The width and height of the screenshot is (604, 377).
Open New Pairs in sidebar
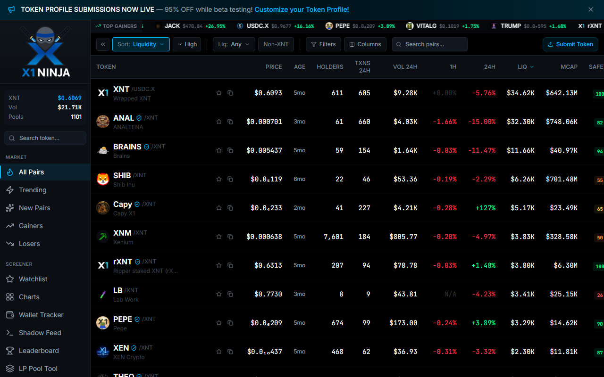pos(45,208)
